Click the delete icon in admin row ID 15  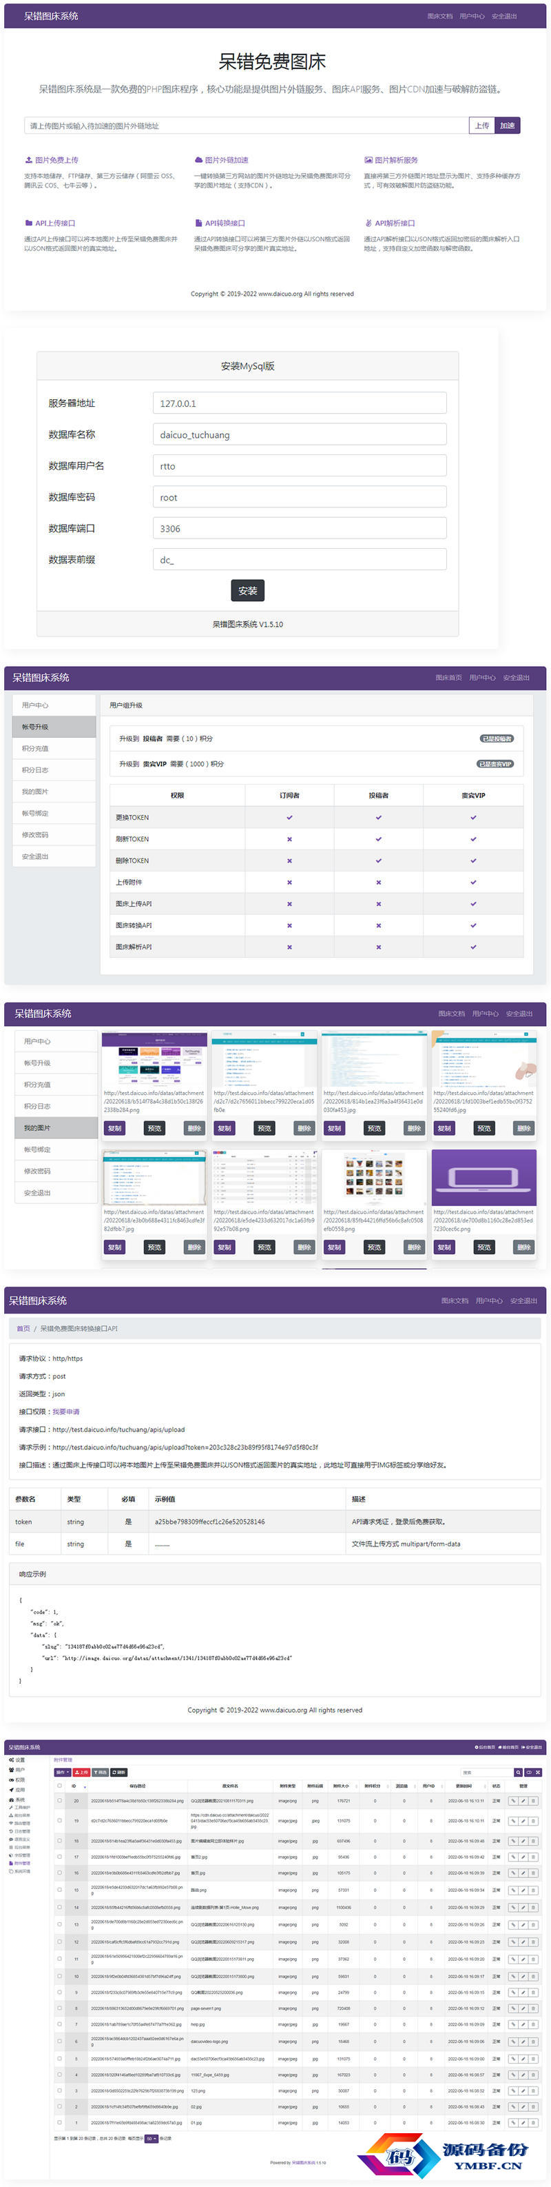[x=533, y=1890]
